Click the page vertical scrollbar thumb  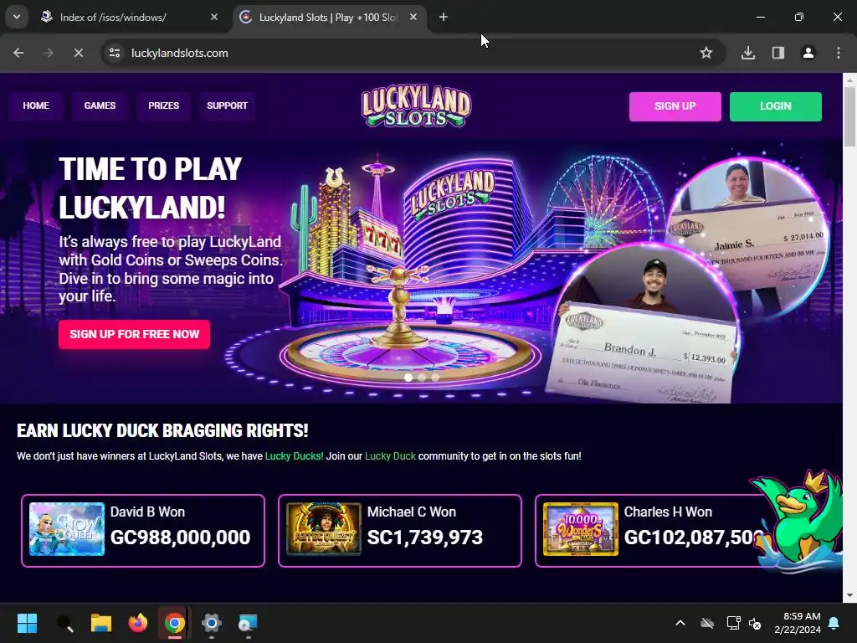(849, 116)
